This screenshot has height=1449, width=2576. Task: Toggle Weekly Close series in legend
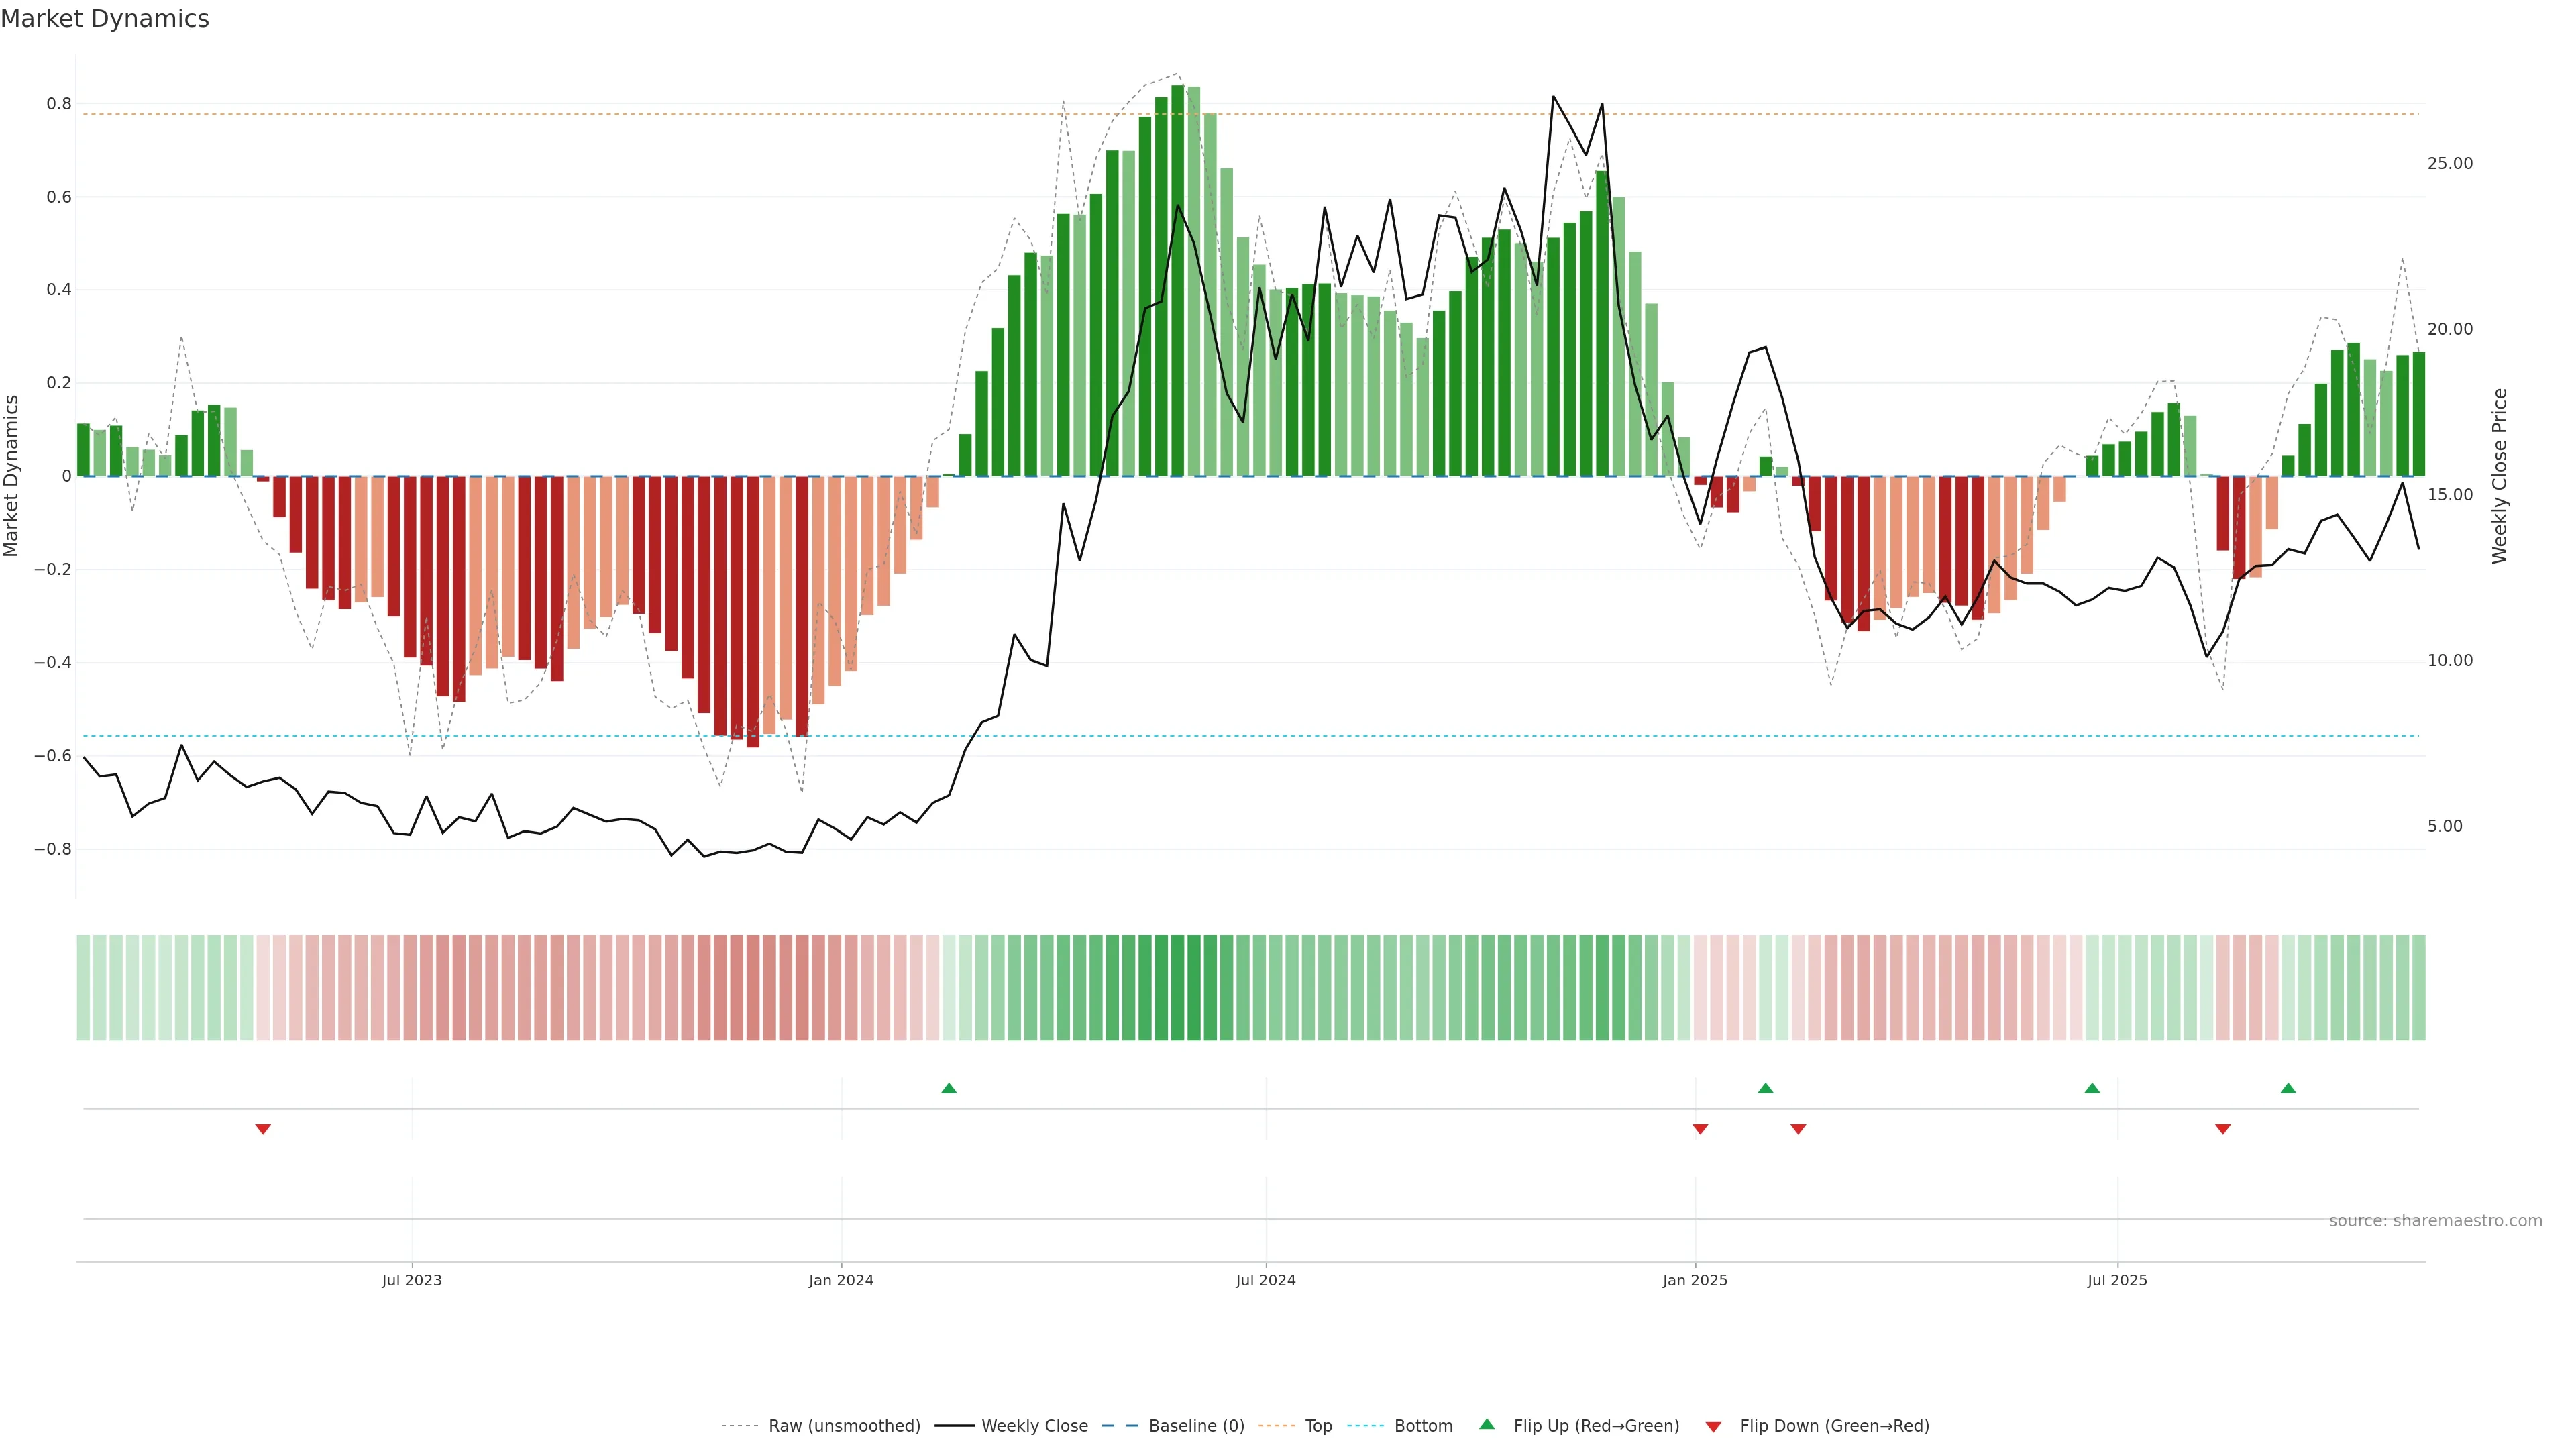[1034, 1426]
